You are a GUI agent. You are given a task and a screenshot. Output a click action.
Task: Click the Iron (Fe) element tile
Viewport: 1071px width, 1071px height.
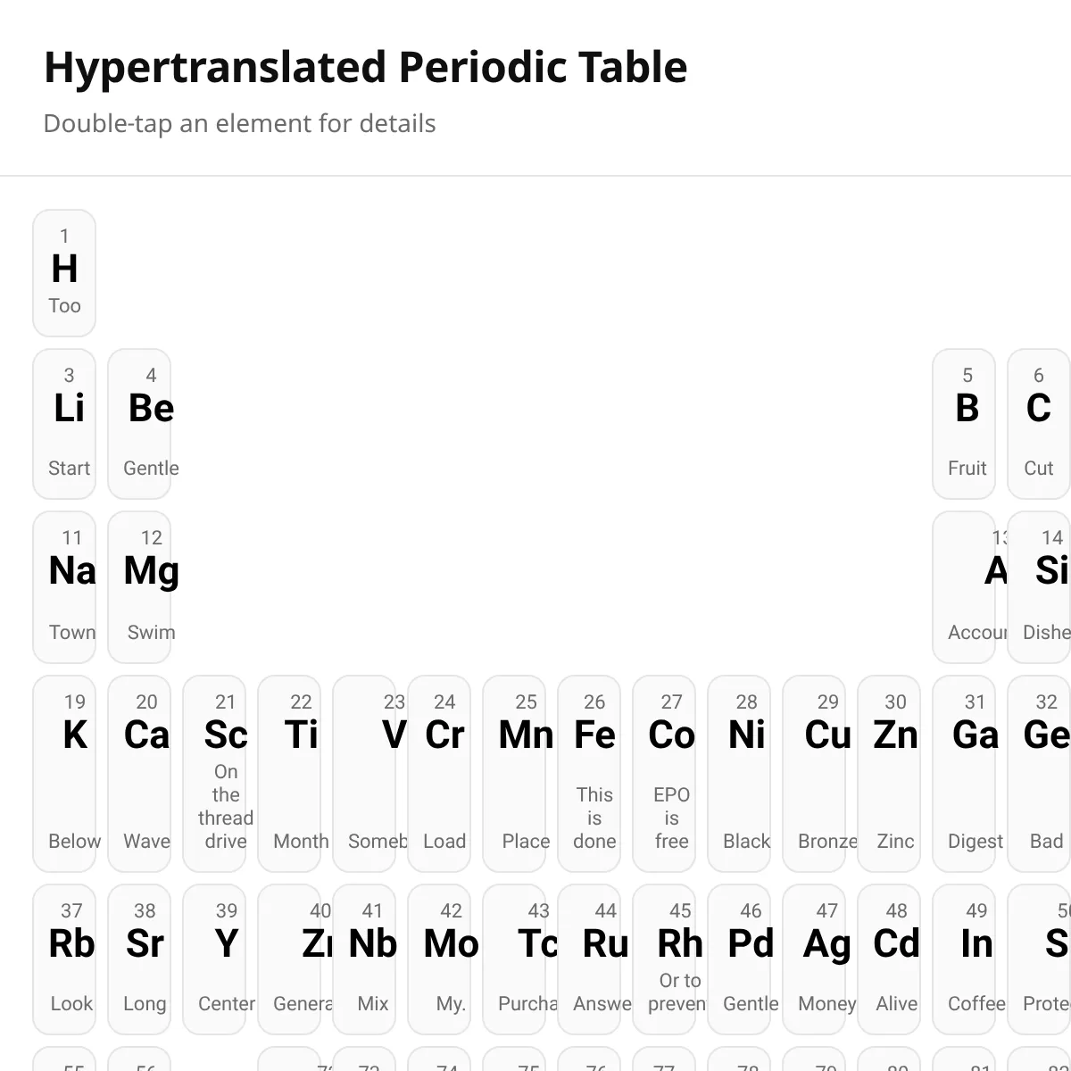(x=589, y=774)
